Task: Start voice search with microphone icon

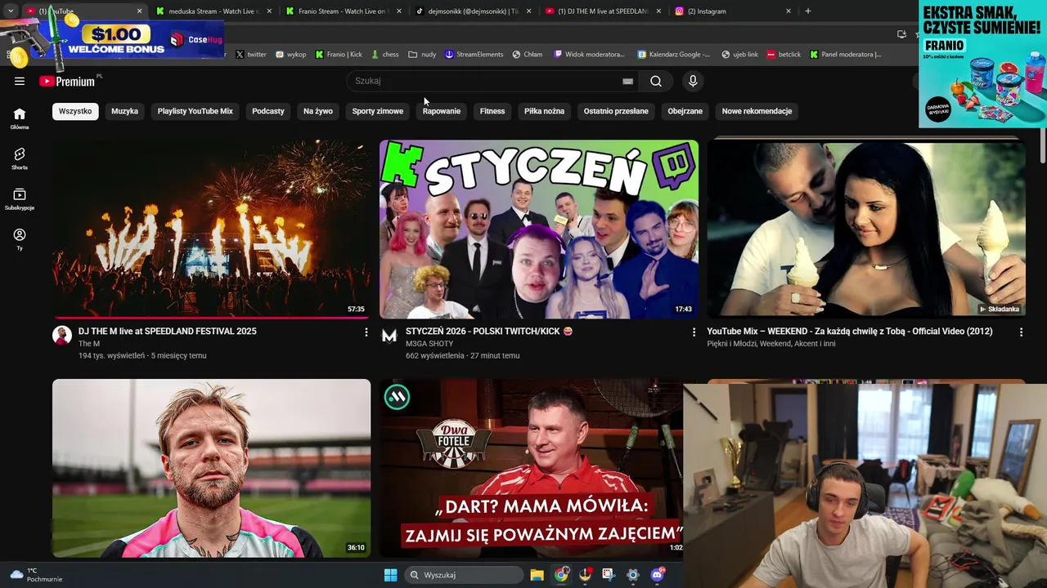Action: 693,81
